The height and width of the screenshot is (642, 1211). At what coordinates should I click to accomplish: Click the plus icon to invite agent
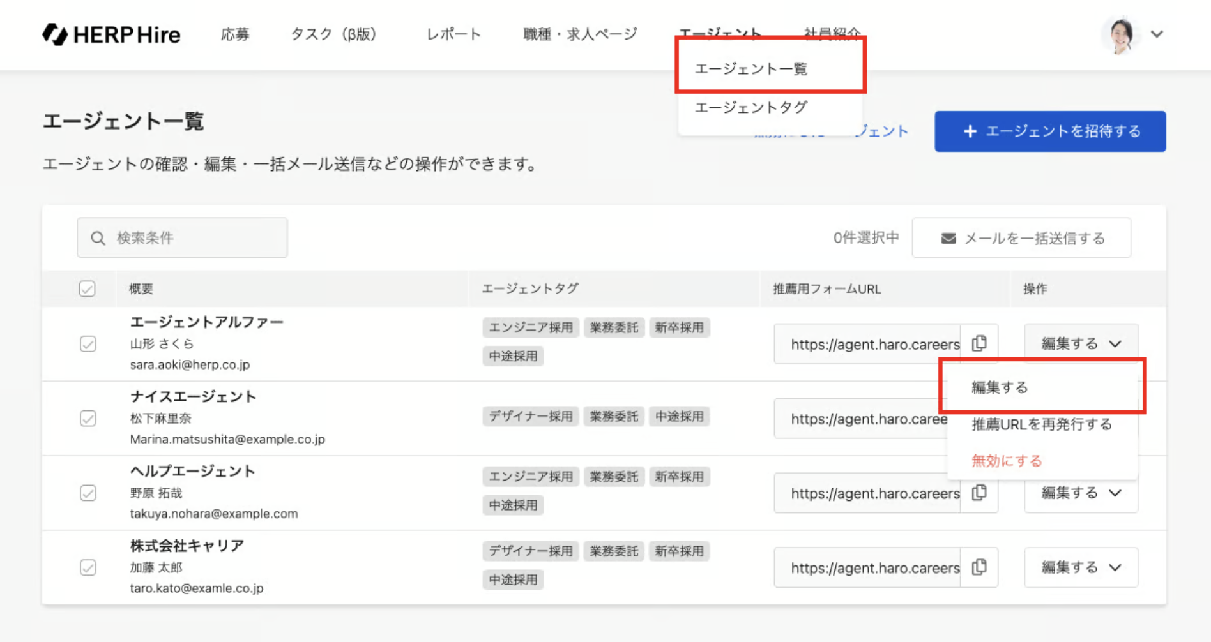click(x=970, y=131)
